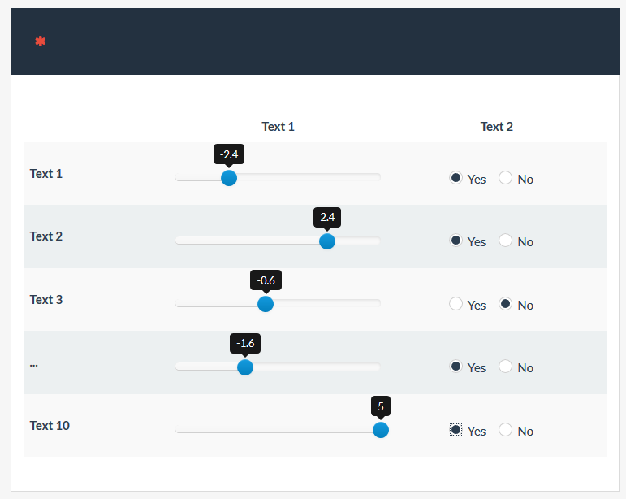Select No radio in the ellipsis row

(505, 367)
